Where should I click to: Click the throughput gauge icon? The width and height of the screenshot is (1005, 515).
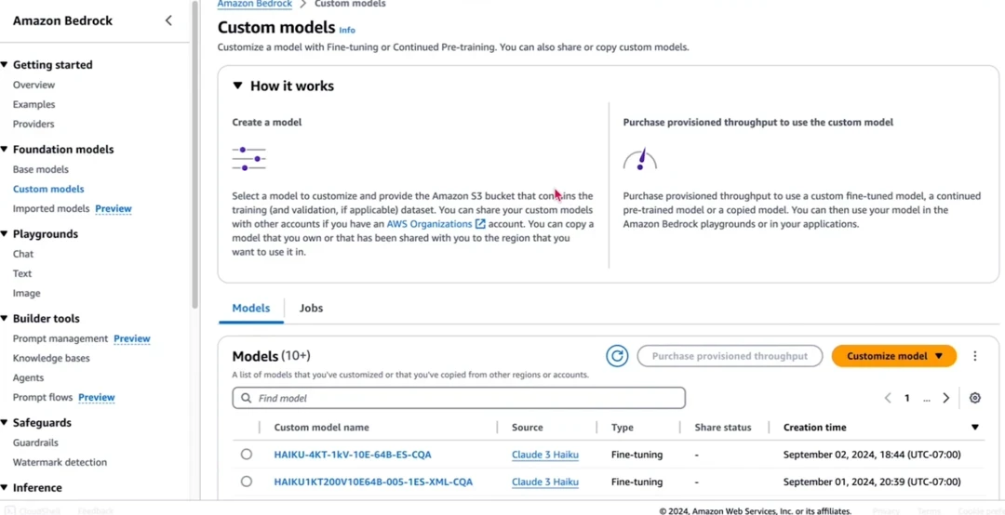pos(640,159)
